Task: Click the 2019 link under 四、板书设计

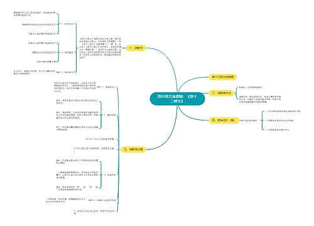Action: click(x=283, y=111)
